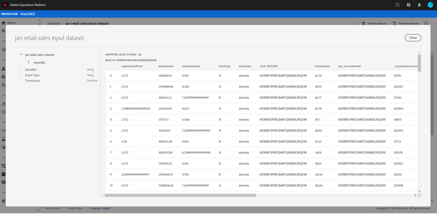Click the weeklySales column header
437x214 pixels.
coord(166,66)
